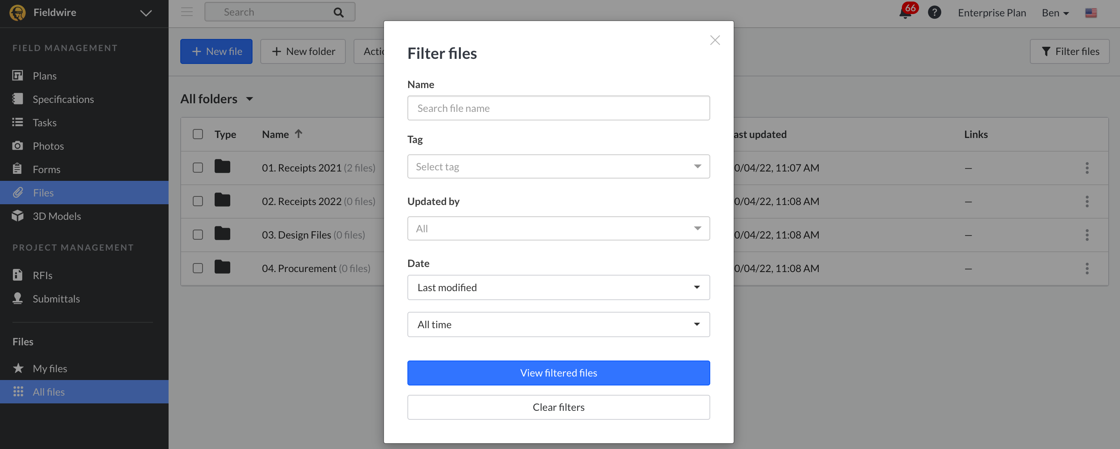Go to Photos in sidebar
This screenshot has height=449, width=1120.
[x=48, y=146]
